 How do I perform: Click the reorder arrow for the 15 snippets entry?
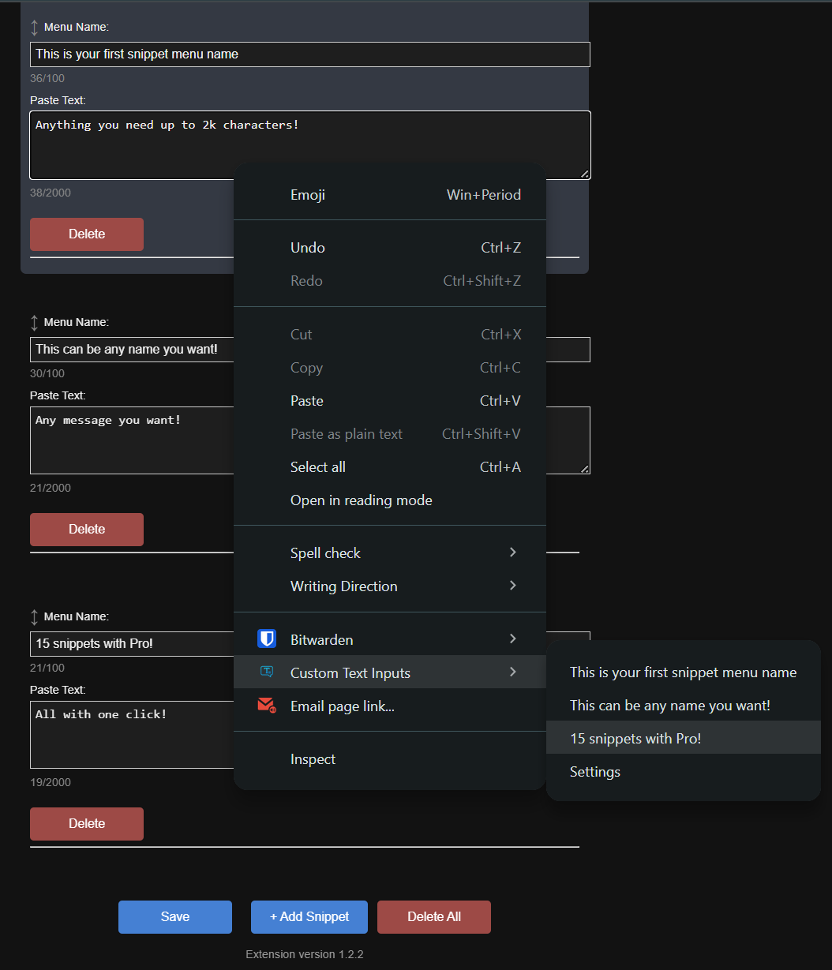coord(34,617)
